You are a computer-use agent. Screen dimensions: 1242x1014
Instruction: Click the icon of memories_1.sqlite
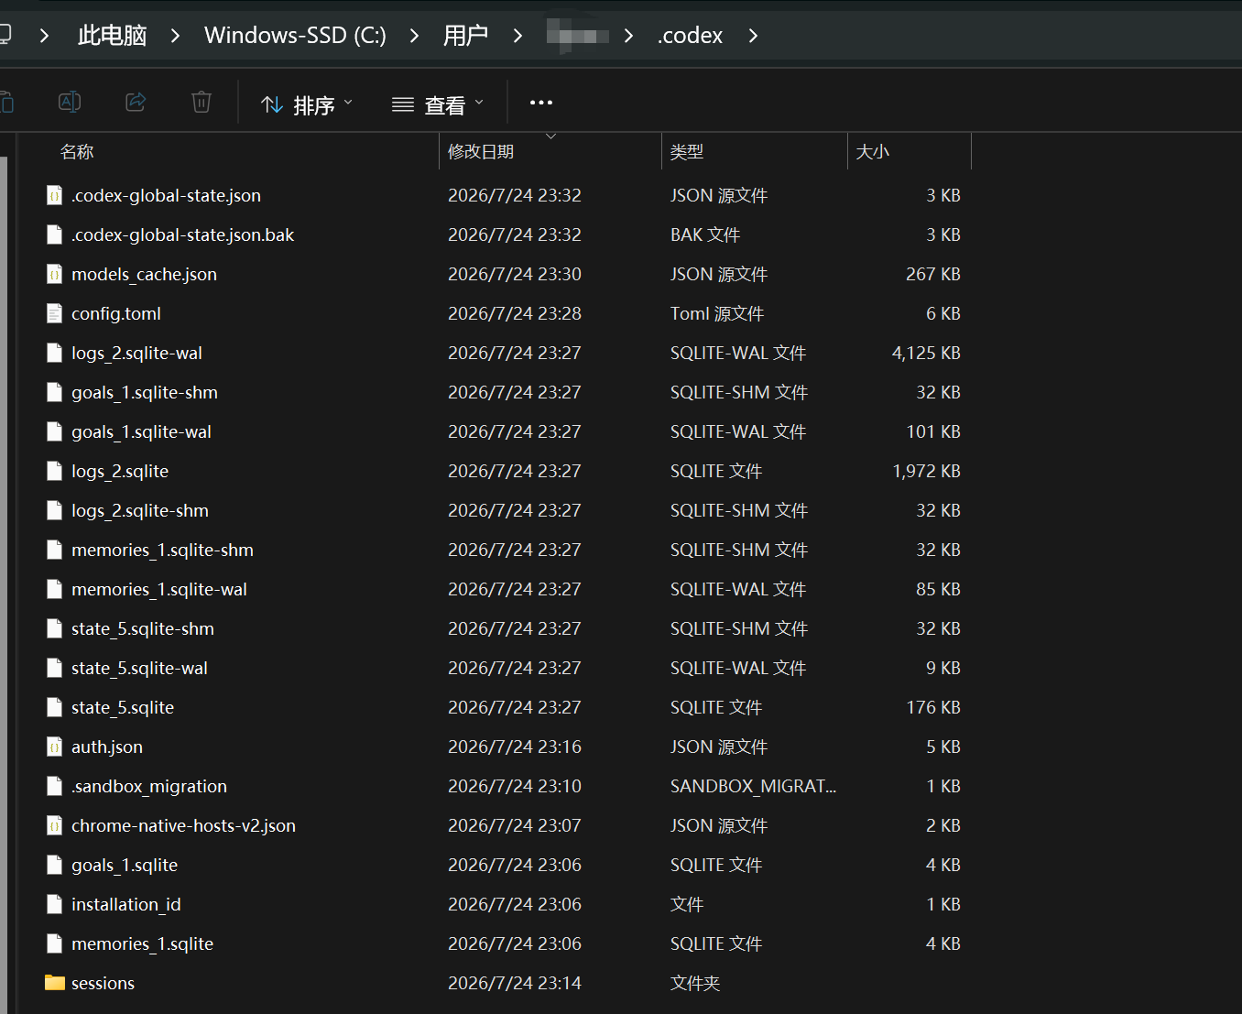[55, 943]
